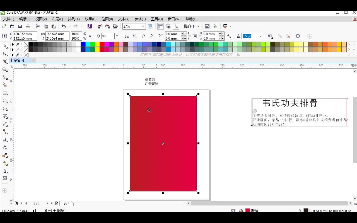This screenshot has width=357, height=223.
Task: Click the mirror horizontally button
Action: [126, 36]
